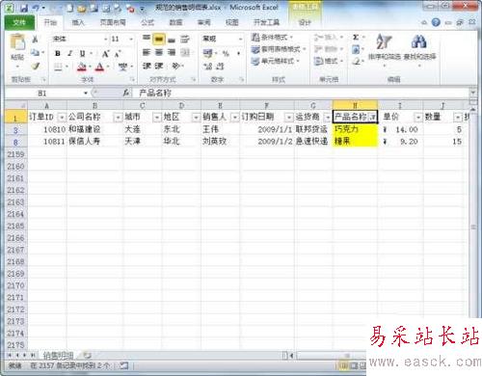482x376 pixels.
Task: Click Increase Indent icon
Action: pos(159,67)
